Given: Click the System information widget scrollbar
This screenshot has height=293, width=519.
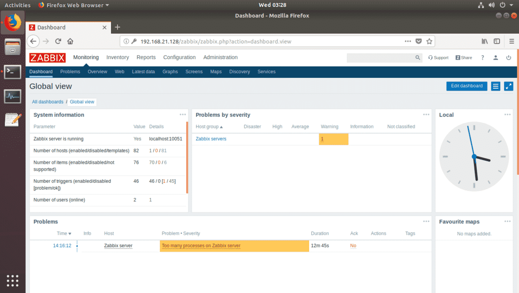Looking at the screenshot, I should click(x=187, y=157).
